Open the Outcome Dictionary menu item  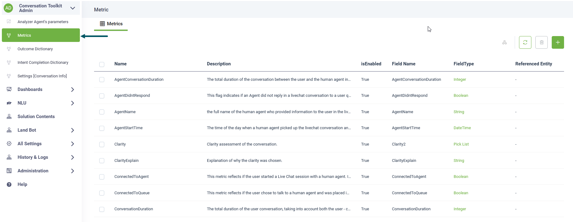pos(35,49)
